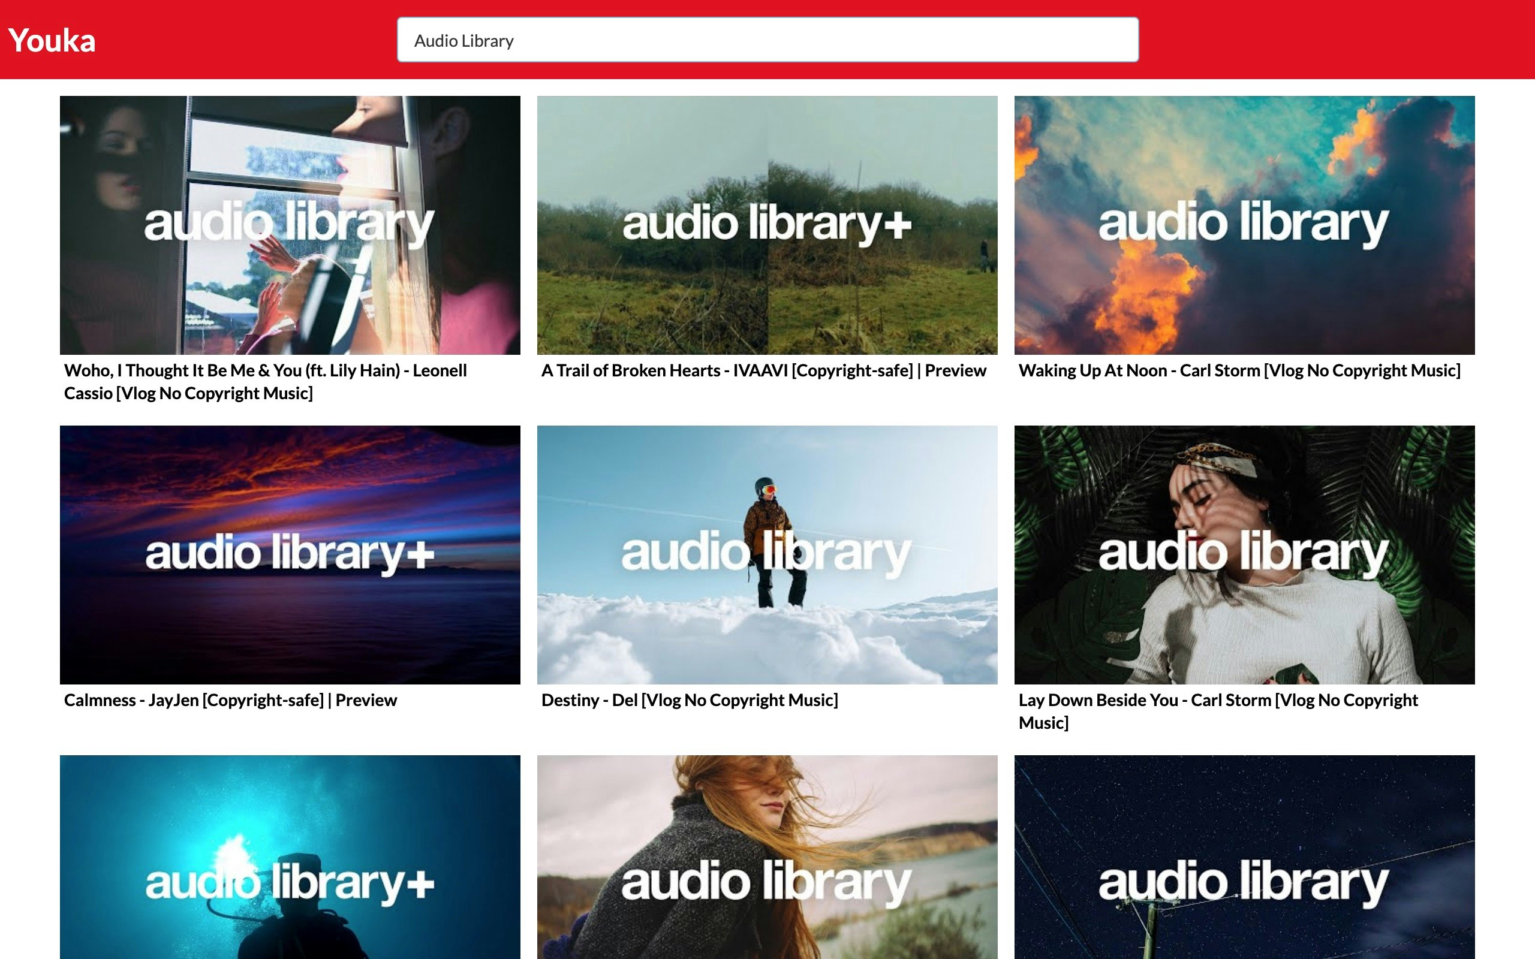This screenshot has width=1535, height=959.
Task: Click the Youka logo
Action: [x=52, y=41]
